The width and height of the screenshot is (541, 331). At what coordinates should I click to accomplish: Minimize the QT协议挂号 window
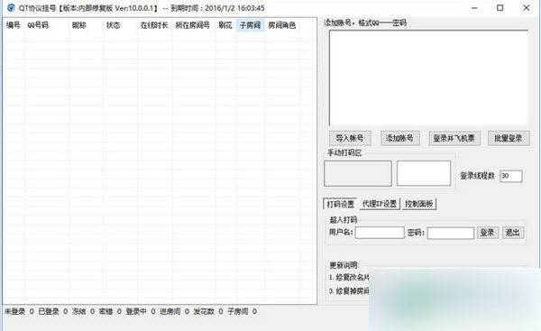tap(475, 8)
